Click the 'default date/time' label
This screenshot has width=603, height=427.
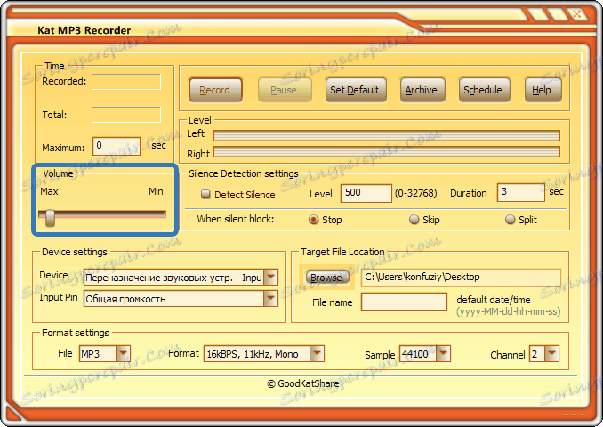pos(494,300)
